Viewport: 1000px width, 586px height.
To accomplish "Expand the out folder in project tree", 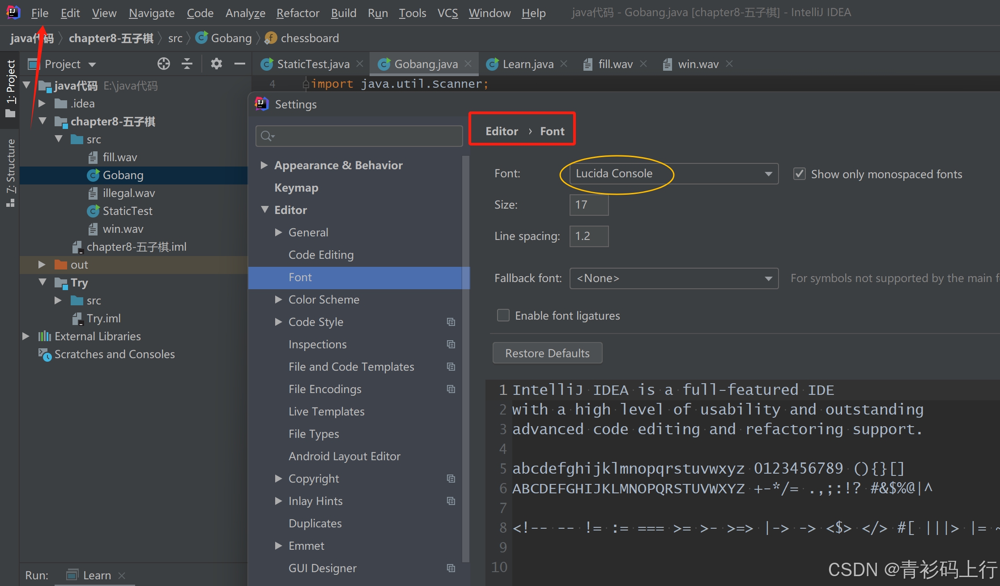I will 42,265.
